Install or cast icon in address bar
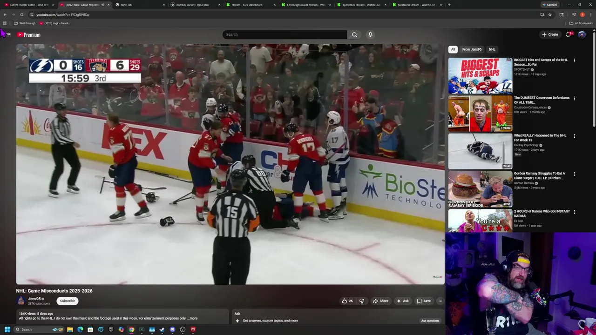The width and height of the screenshot is (596, 335). [542, 14]
